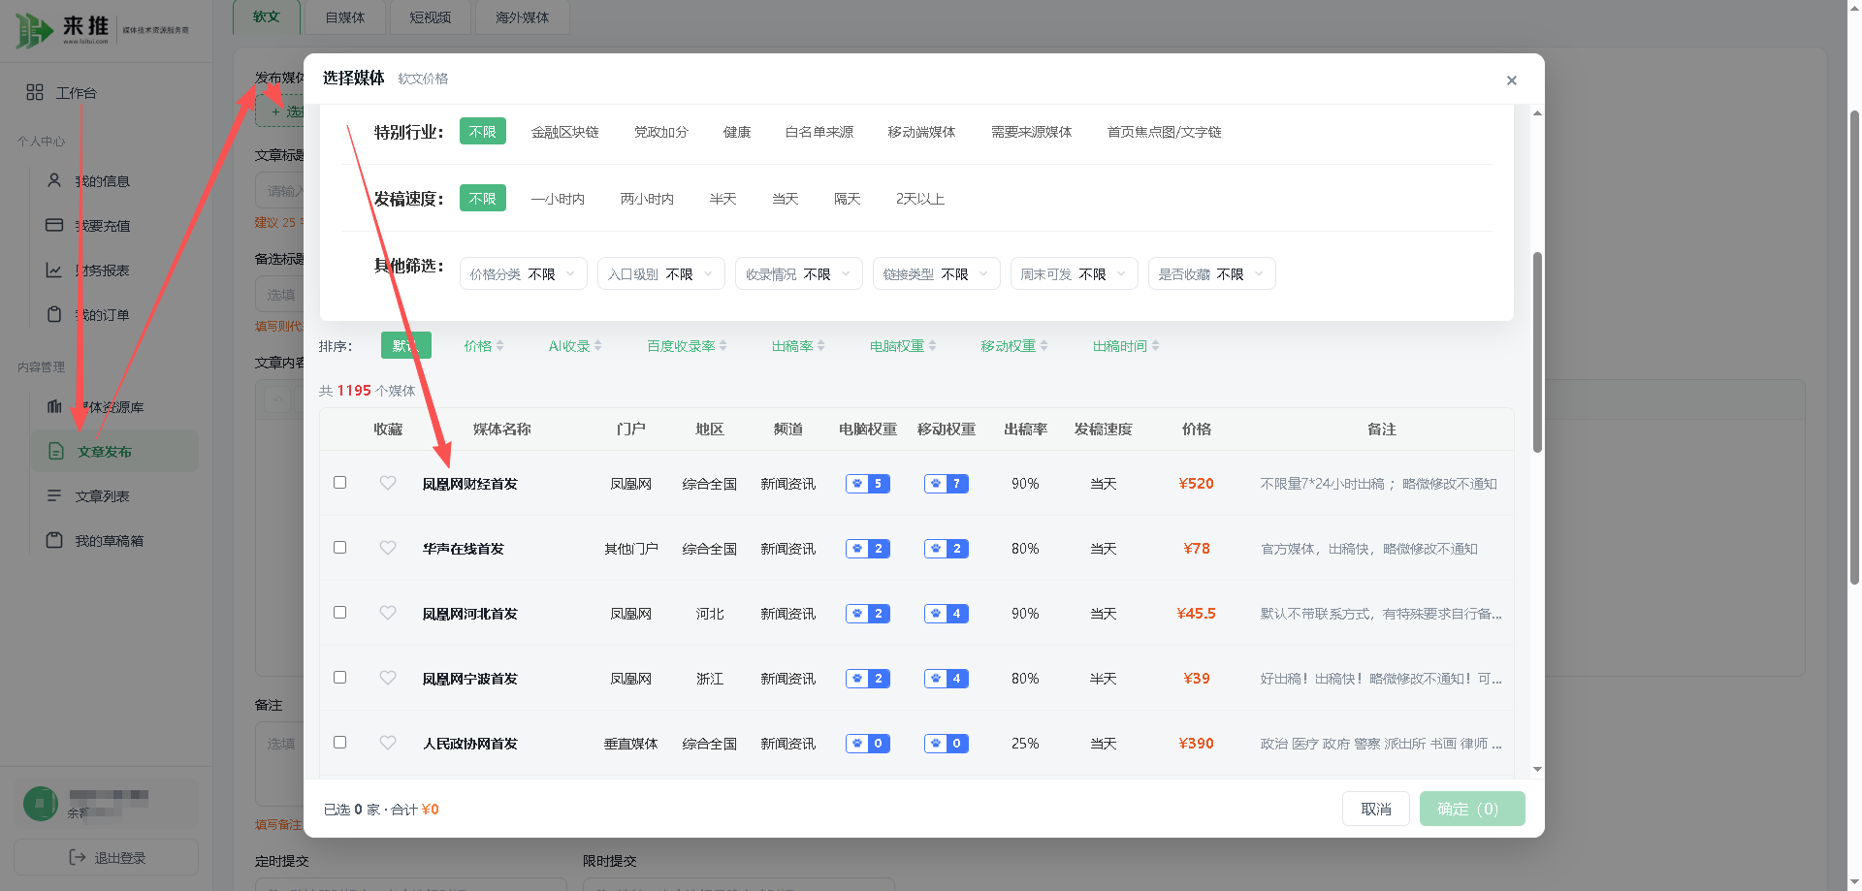The width and height of the screenshot is (1862, 891).
Task: Select 半天 publishing speed
Action: (x=723, y=199)
